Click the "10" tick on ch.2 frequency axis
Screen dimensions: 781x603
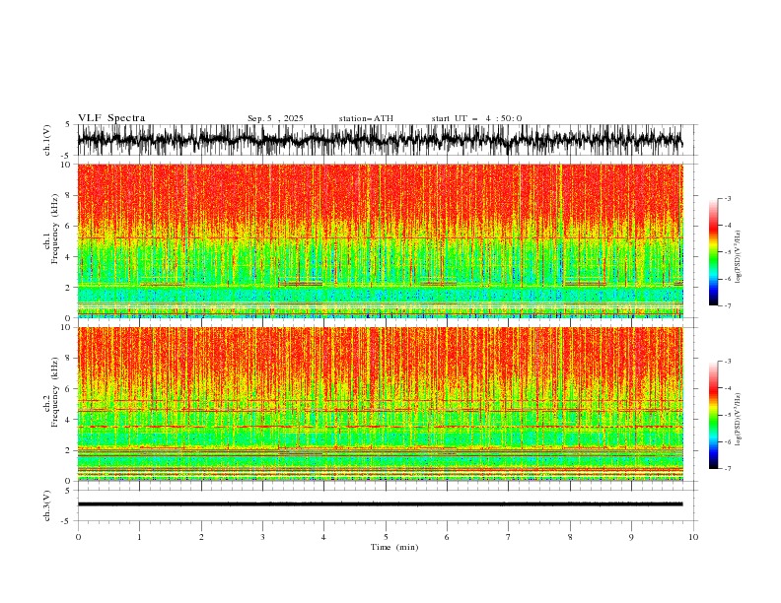(x=67, y=327)
